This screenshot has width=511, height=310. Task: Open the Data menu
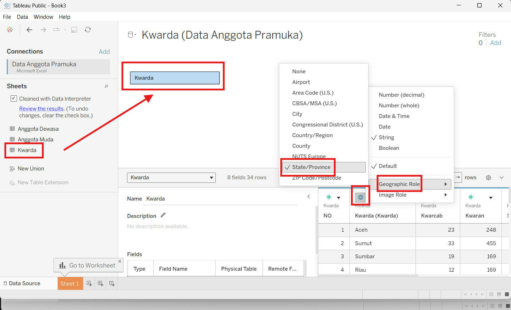pos(22,17)
